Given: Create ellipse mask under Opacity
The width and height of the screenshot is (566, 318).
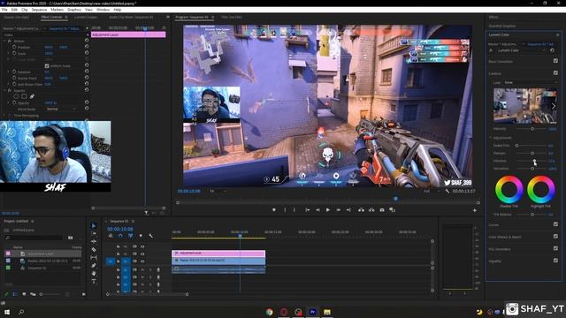Looking at the screenshot, I should click(16, 96).
